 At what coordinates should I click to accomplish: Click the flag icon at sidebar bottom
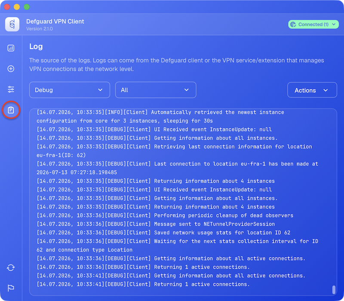pos(11,288)
